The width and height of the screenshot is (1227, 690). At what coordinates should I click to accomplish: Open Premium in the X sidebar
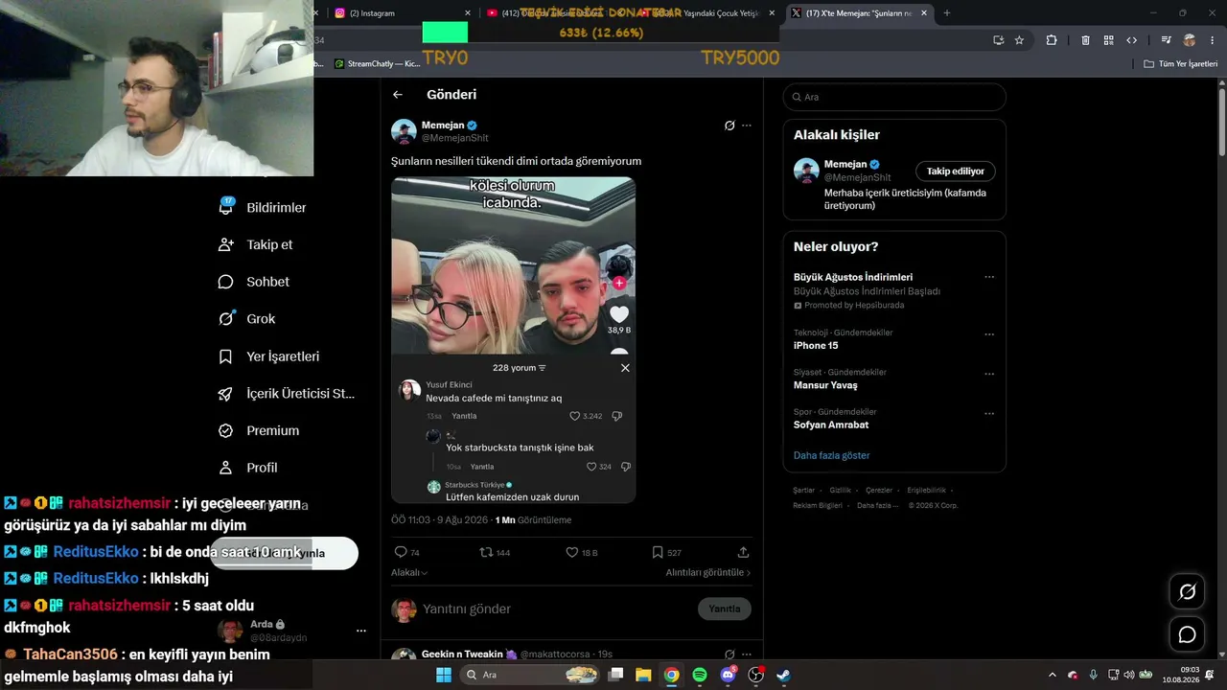coord(259,431)
